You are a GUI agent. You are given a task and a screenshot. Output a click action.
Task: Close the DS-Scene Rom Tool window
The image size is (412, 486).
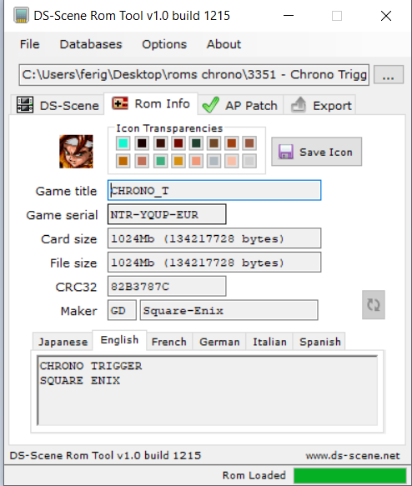[386, 16]
